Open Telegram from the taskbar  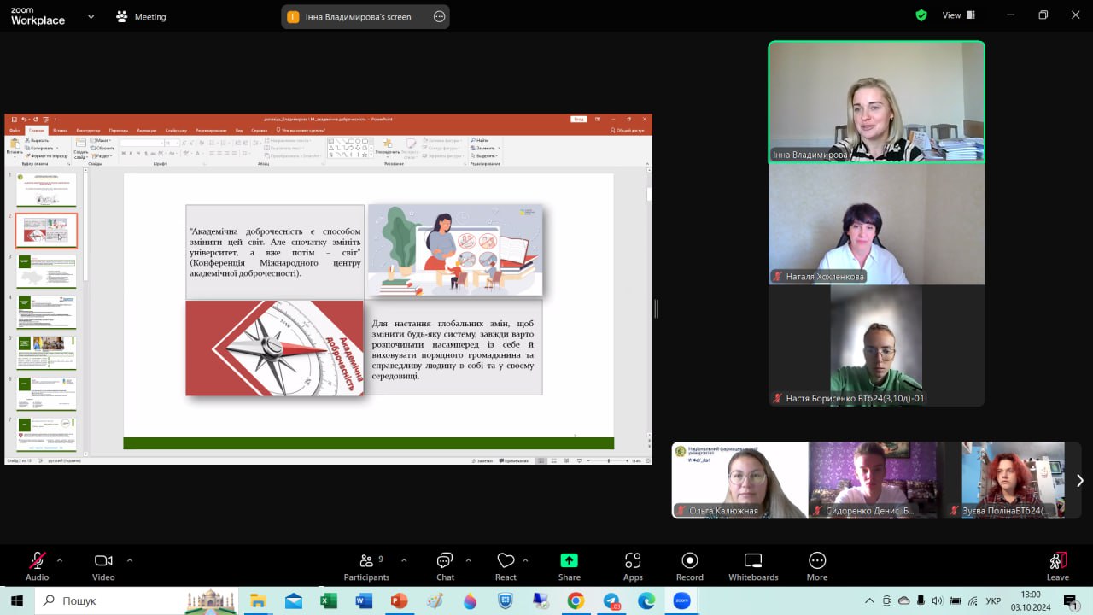tap(611, 600)
